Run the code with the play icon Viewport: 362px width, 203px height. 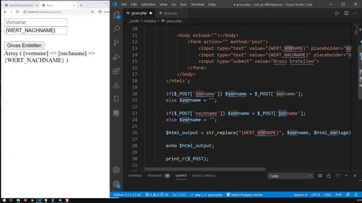337,13
